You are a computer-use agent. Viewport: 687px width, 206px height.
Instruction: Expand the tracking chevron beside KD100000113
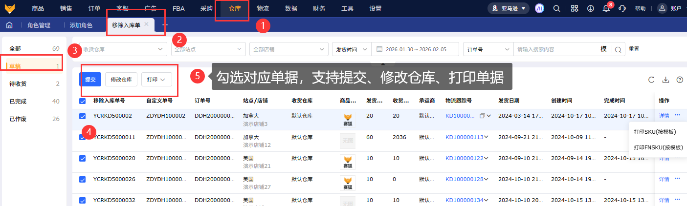[486, 137]
